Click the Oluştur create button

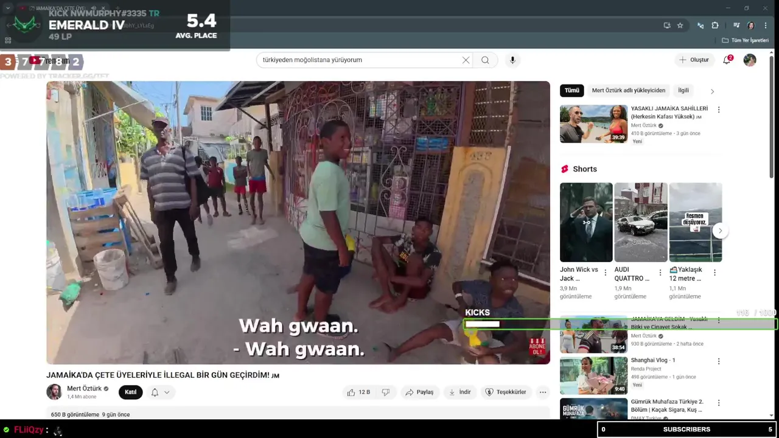694,60
